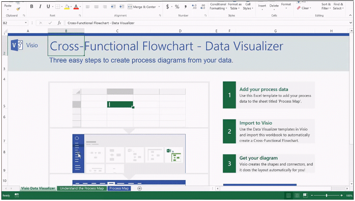Click the Increase Decimal icon
355x201 pixels.
pos(194,7)
